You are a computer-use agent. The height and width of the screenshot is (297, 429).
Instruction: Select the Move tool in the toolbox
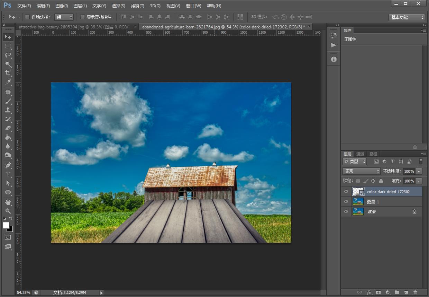tap(8, 37)
